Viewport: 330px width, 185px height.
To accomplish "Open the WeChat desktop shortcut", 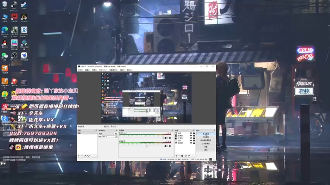I will point(5,57).
